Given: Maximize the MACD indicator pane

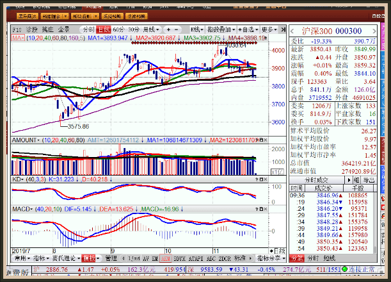Looking at the screenshot, I should click(261, 209).
